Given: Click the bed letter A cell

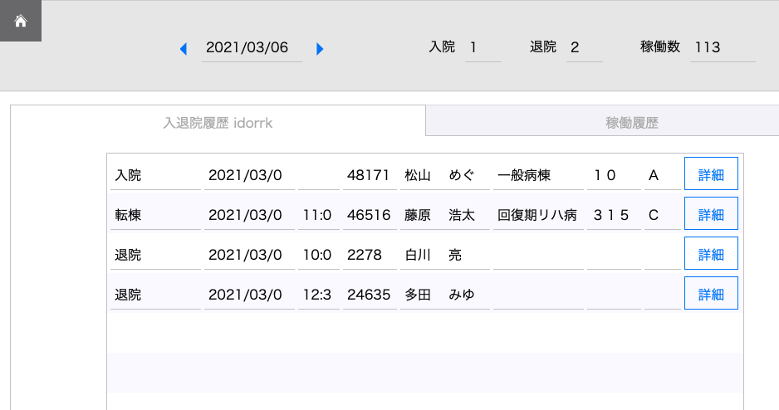Looking at the screenshot, I should pos(662,175).
